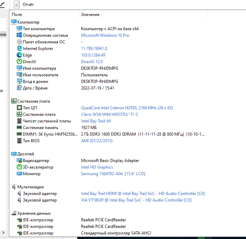Open the Intel Bay Trail HDMI audio link
The height and width of the screenshot is (239, 246).
click(x=143, y=194)
